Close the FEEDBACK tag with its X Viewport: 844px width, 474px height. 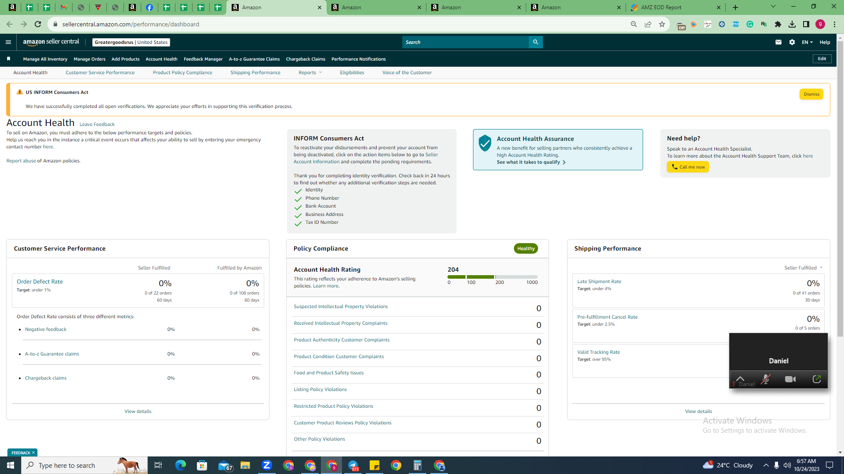tap(33, 452)
